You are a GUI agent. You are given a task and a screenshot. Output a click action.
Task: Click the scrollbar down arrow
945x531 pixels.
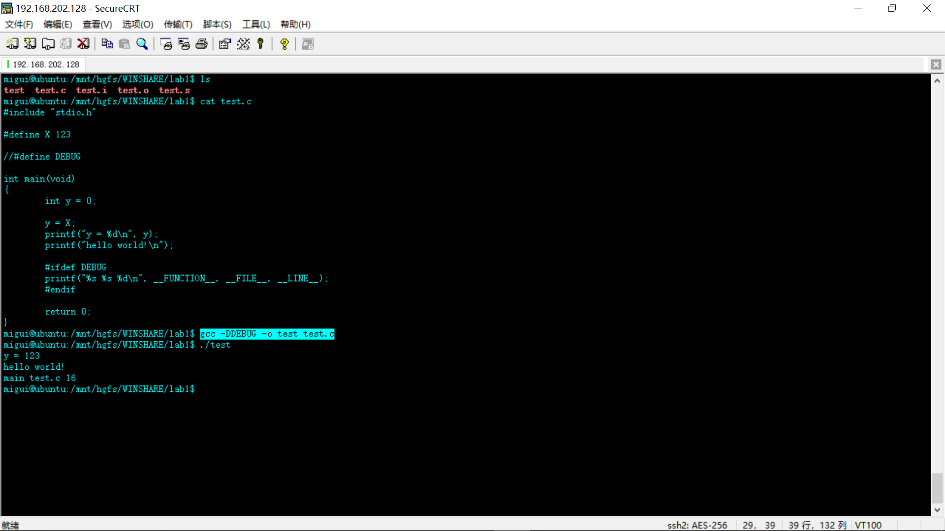[937, 510]
